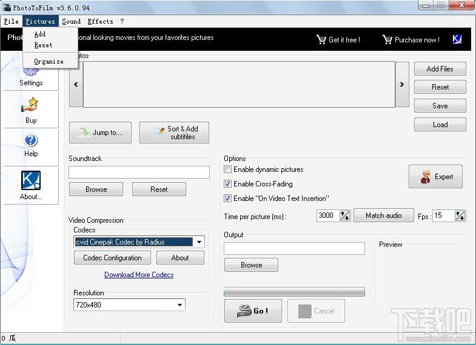Open the File menu

pyautogui.click(x=12, y=21)
